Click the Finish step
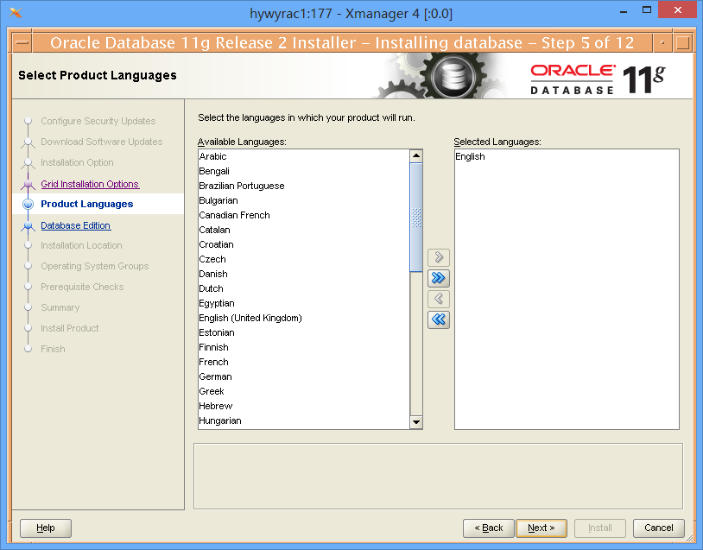 click(x=53, y=349)
